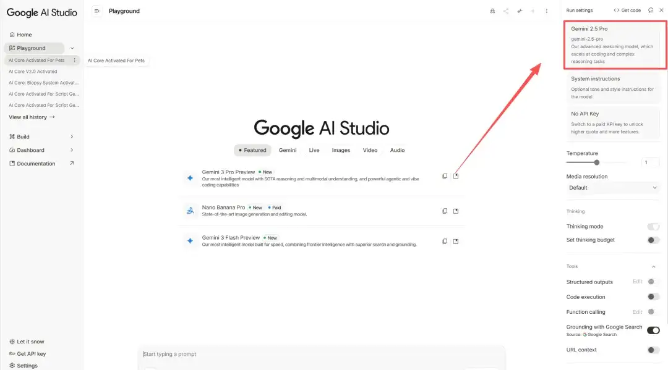The height and width of the screenshot is (370, 668).
Task: Open the No API Key card
Action: (x=613, y=122)
